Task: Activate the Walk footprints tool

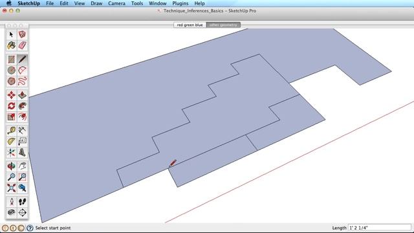Action: 22,202
